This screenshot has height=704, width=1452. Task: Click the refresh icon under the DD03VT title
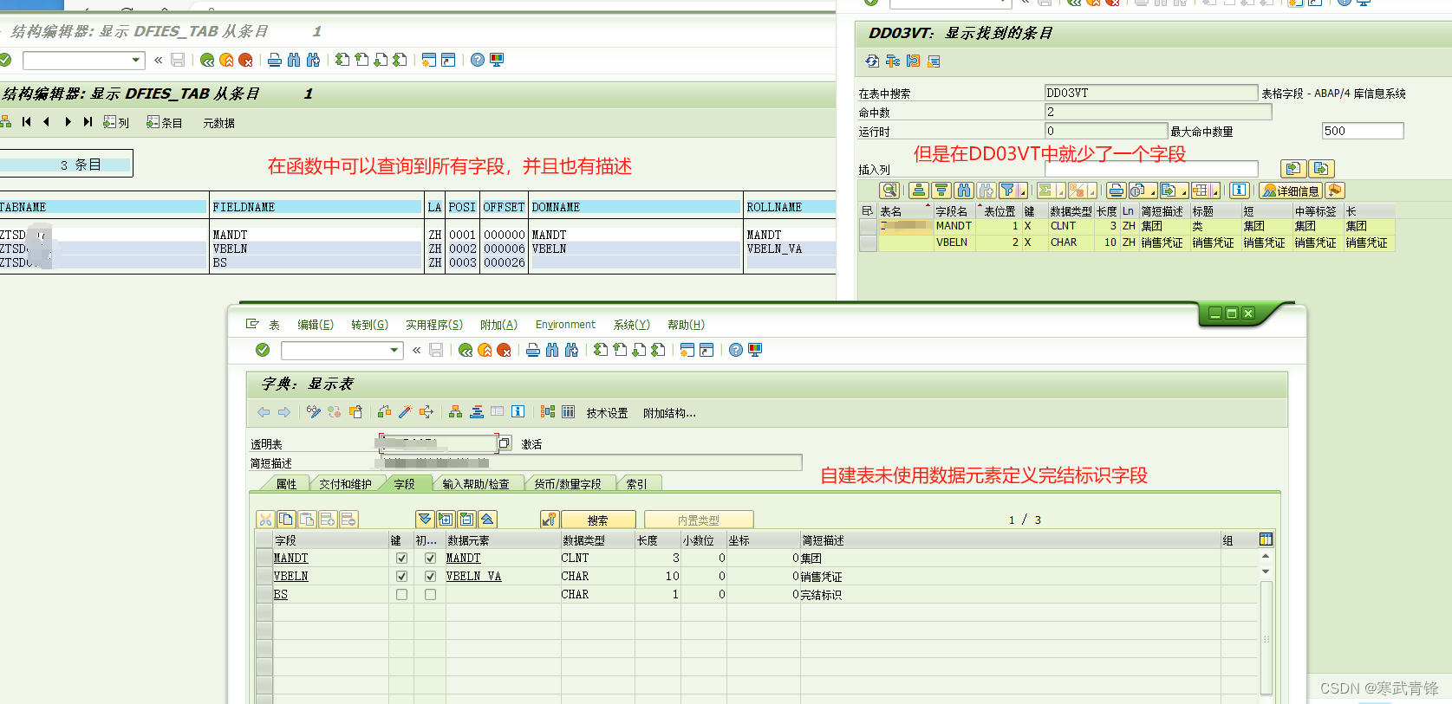click(x=872, y=61)
